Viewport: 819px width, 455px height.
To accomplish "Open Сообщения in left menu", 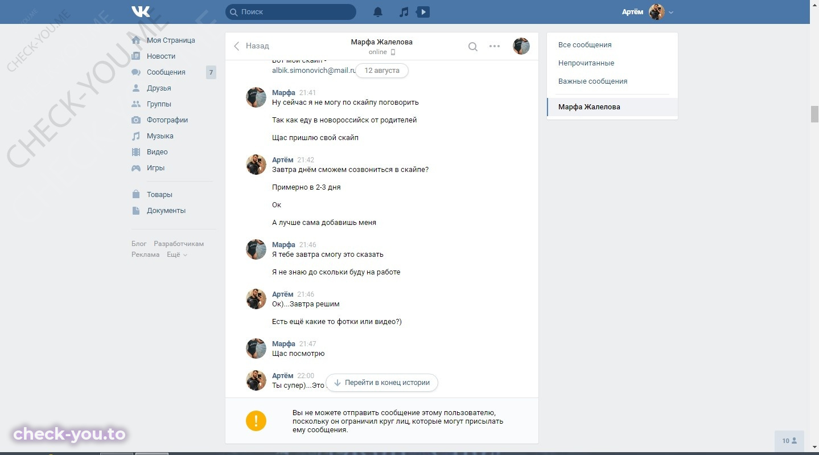I will tap(166, 72).
